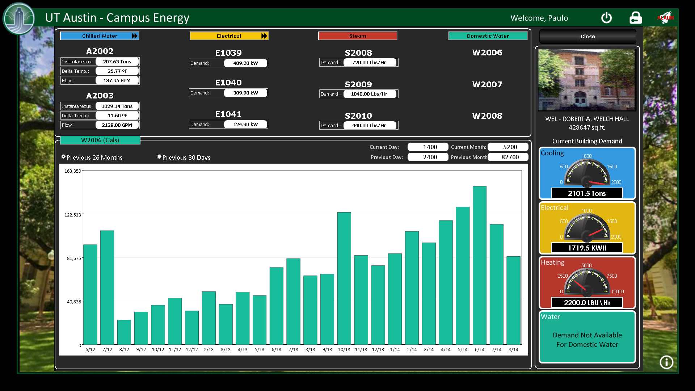Click E1039 demand 409.20 kW value

[245, 63]
